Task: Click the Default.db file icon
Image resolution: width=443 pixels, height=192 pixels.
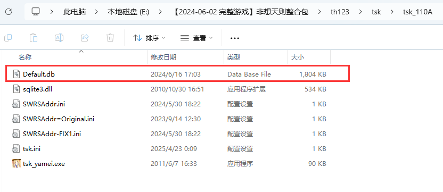Action: click(x=17, y=74)
